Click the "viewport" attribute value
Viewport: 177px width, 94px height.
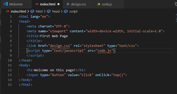[58, 31]
